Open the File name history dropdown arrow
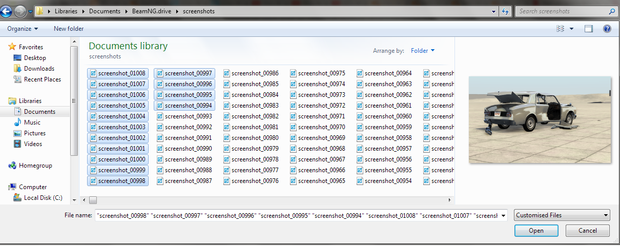 pyautogui.click(x=503, y=215)
